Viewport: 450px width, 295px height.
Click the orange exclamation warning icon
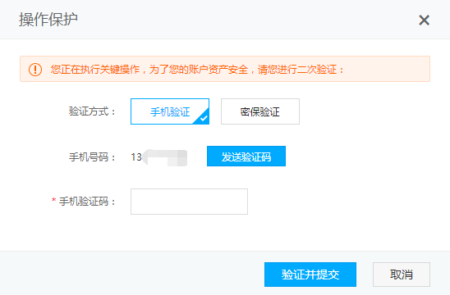35,70
